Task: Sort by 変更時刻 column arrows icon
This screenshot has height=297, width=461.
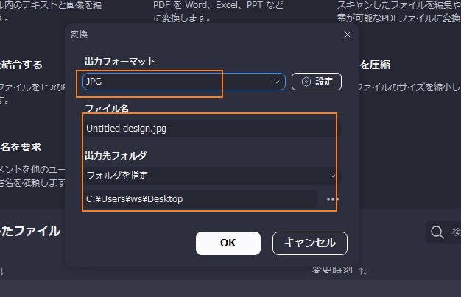Action: tap(363, 271)
